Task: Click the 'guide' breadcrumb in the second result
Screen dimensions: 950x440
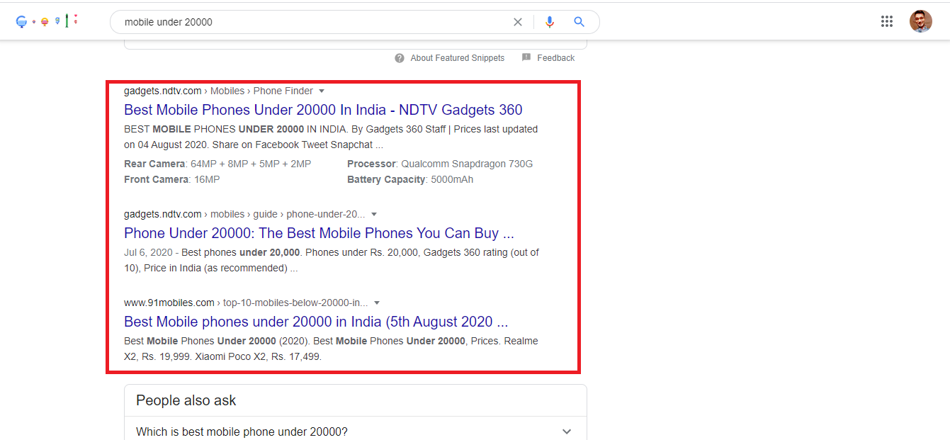Action: [265, 214]
